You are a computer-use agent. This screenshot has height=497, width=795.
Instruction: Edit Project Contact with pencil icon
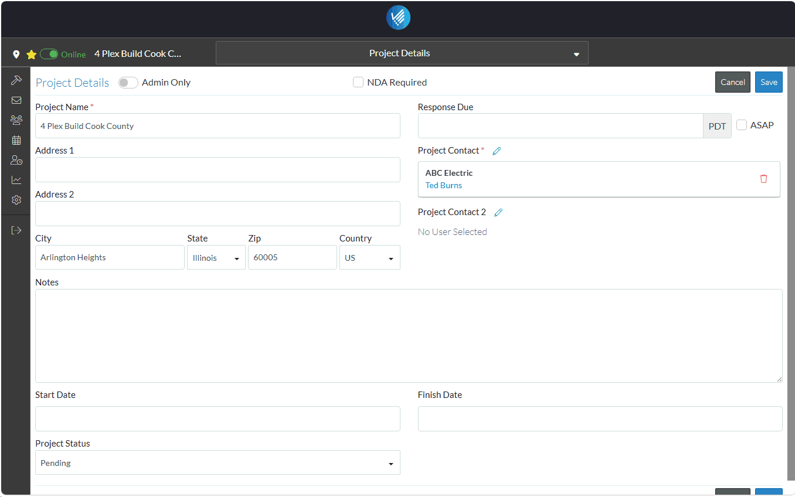coord(497,151)
